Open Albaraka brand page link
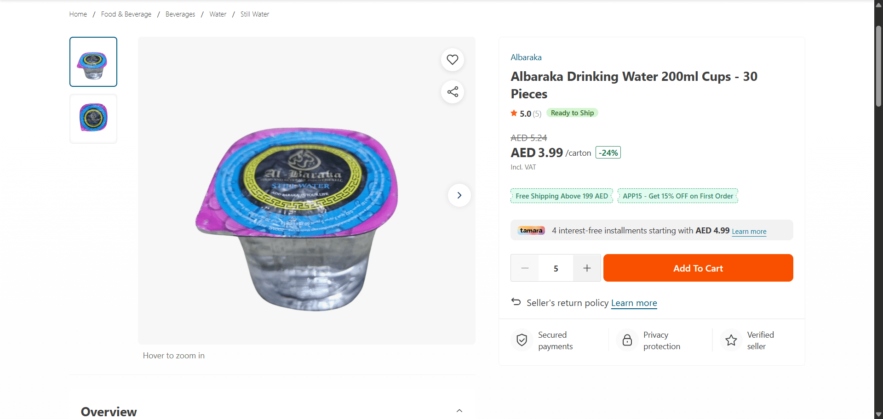This screenshot has height=419, width=883. [526, 57]
